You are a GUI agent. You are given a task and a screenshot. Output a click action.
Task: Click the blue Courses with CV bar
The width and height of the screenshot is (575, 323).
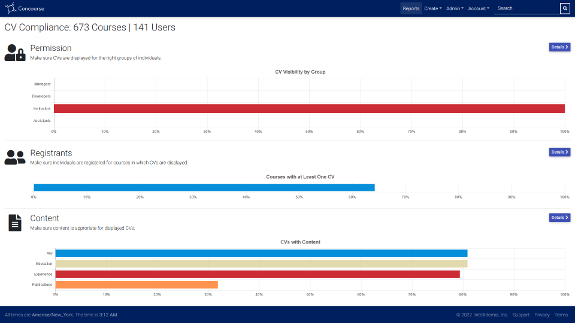click(x=204, y=187)
